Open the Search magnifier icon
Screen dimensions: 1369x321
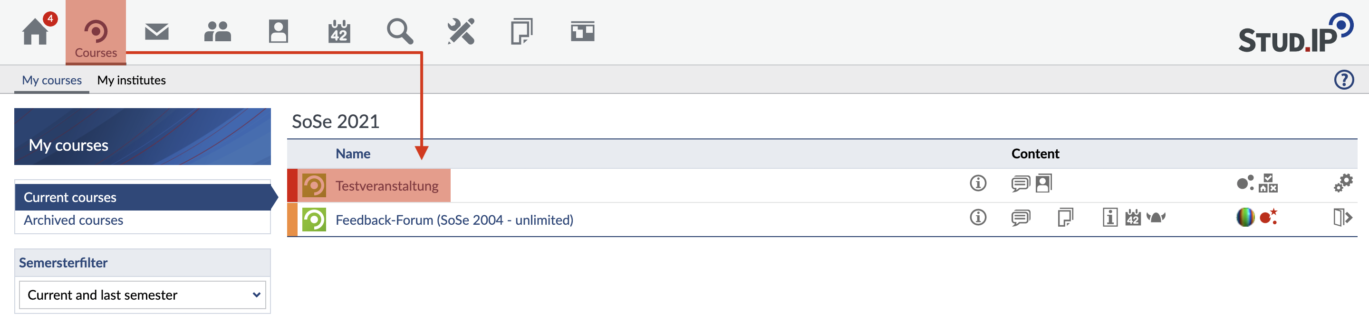[x=400, y=32]
